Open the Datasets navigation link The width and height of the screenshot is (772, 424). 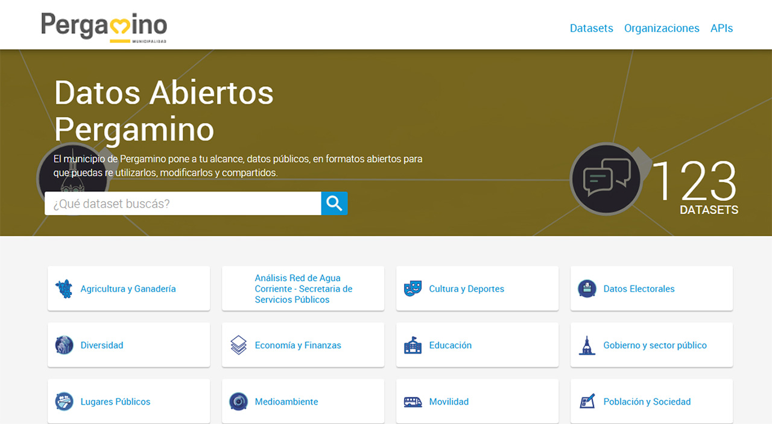[591, 28]
